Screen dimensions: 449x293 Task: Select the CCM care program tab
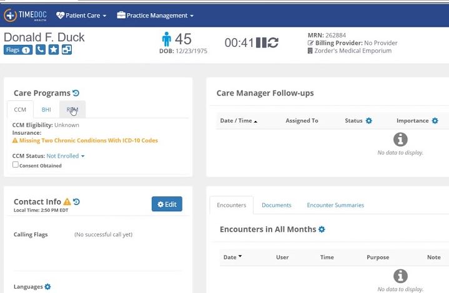click(x=20, y=110)
